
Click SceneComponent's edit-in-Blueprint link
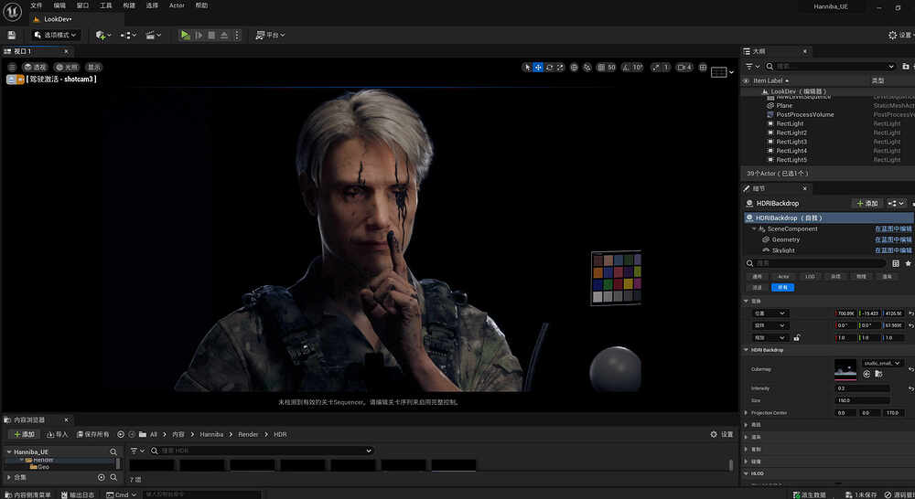[893, 229]
